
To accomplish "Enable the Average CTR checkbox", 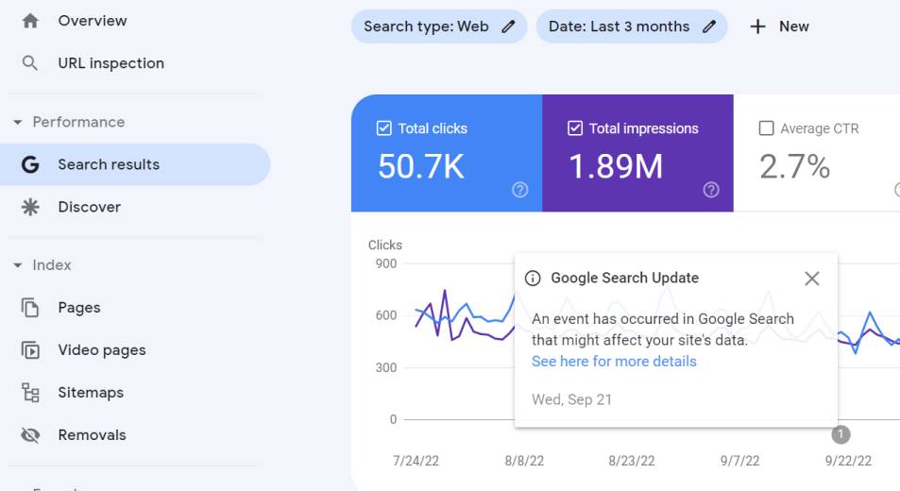I will (x=766, y=127).
